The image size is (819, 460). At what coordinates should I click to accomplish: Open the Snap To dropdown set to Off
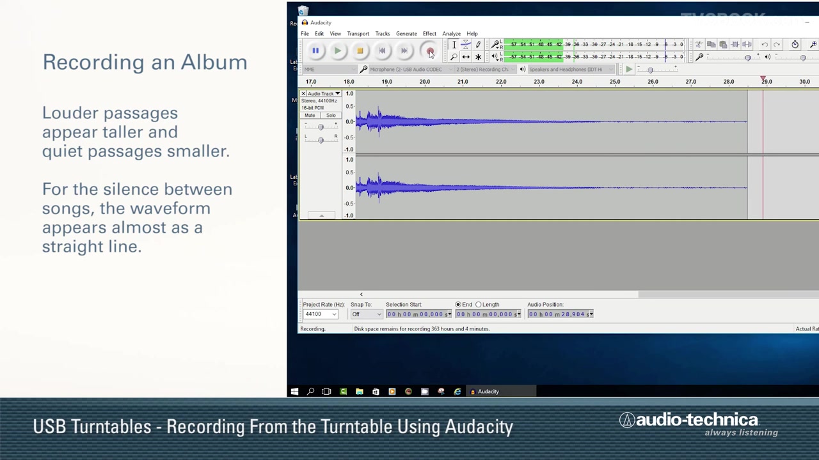point(366,314)
